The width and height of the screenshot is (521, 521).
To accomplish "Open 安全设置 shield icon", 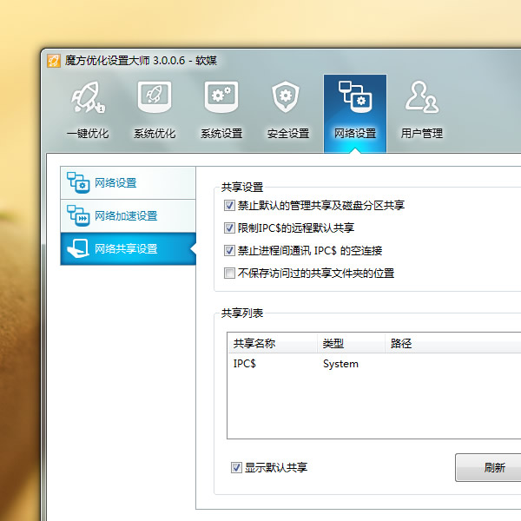I will pos(286,96).
